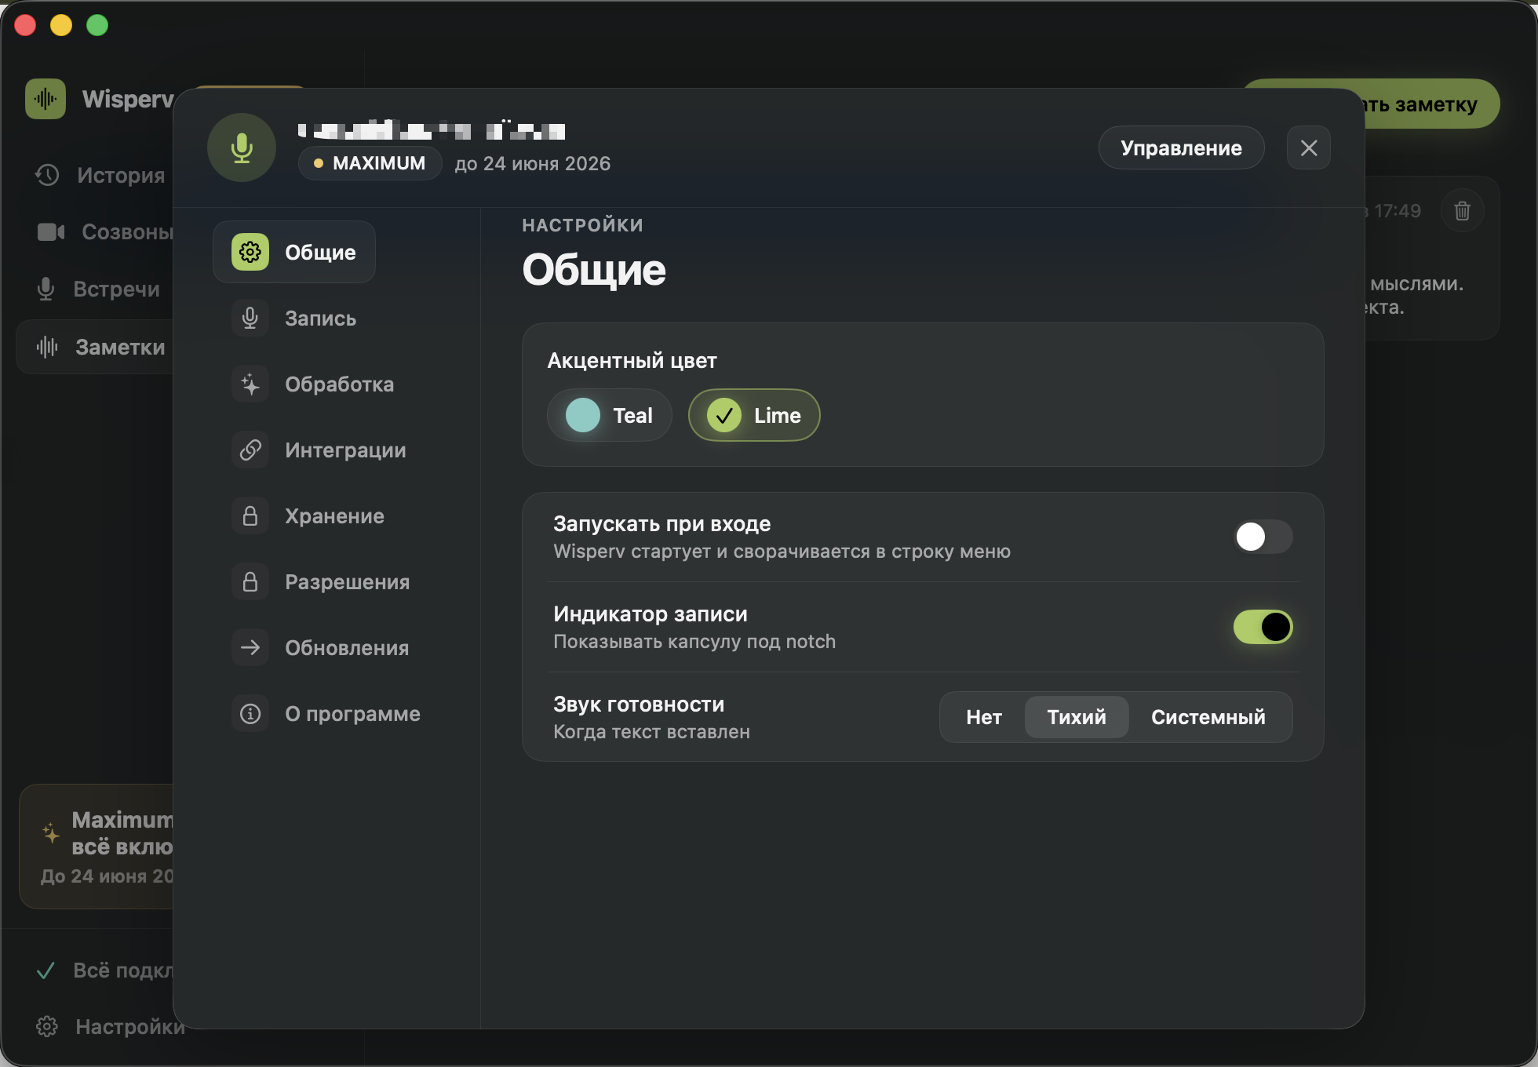Select Нет for ready sound

click(984, 717)
